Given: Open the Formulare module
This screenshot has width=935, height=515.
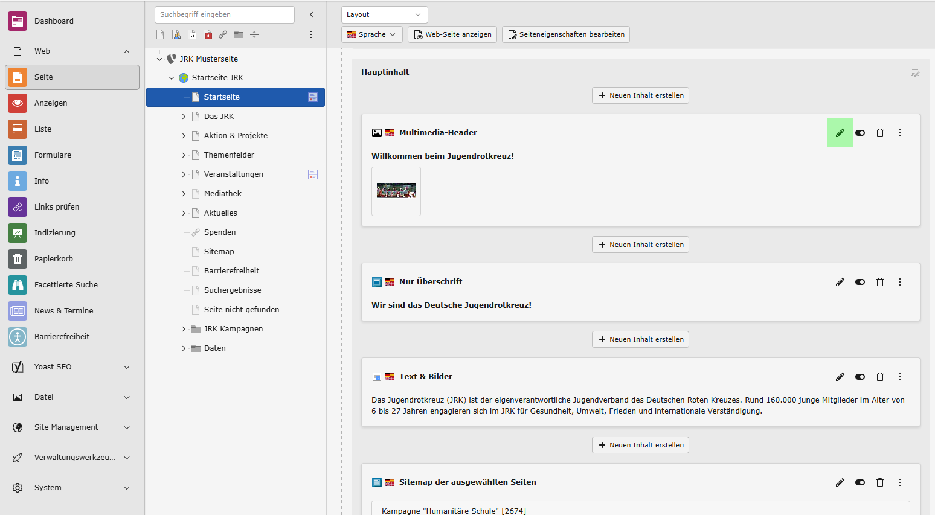Looking at the screenshot, I should pyautogui.click(x=72, y=155).
